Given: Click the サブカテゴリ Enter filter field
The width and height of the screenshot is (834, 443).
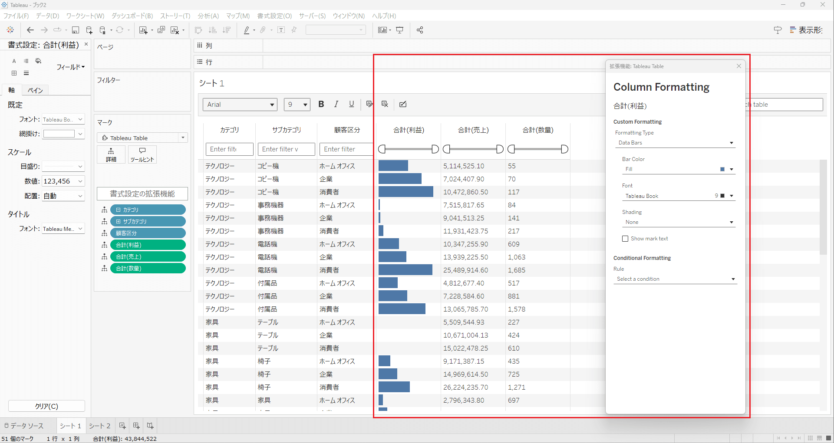Looking at the screenshot, I should (x=286, y=149).
